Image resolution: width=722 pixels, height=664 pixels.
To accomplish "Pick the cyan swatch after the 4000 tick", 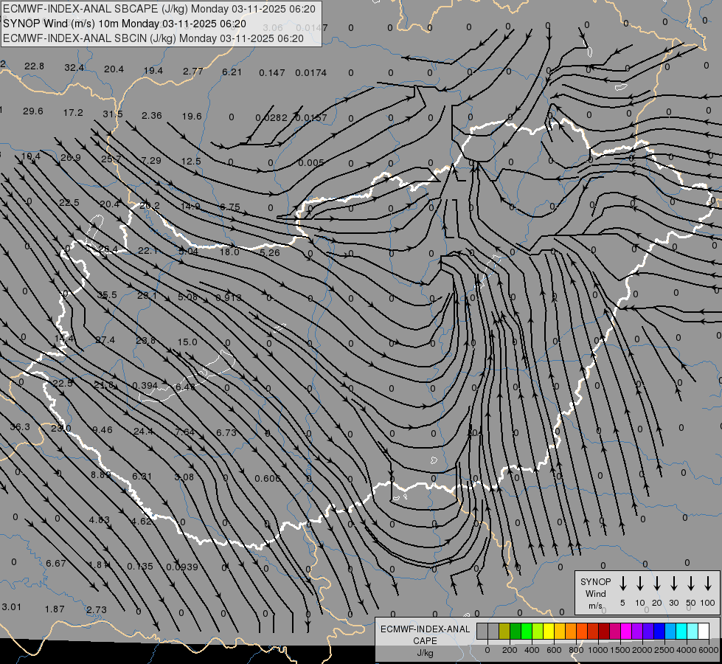I will click(693, 631).
